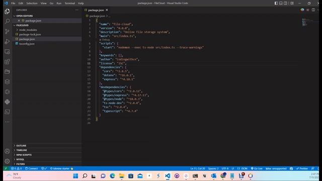The image size is (322, 181).
Task: Show additional activity bar views ellipsis
Action: click(x=7, y=122)
